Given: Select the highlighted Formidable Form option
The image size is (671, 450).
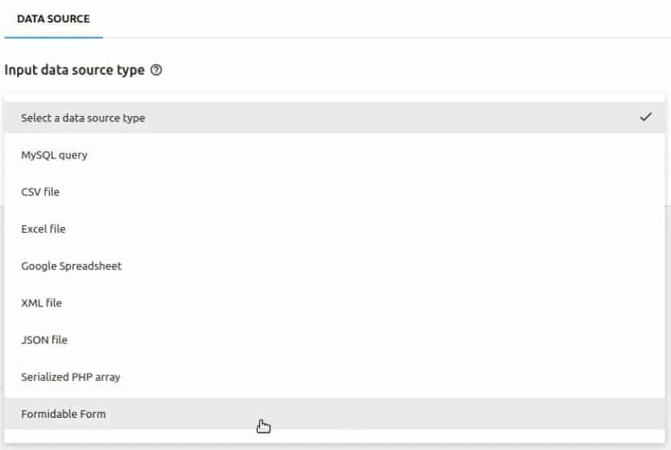Looking at the screenshot, I should coord(334,414).
